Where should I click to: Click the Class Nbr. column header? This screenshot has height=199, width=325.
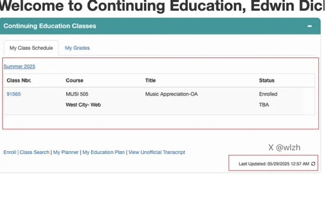19,81
